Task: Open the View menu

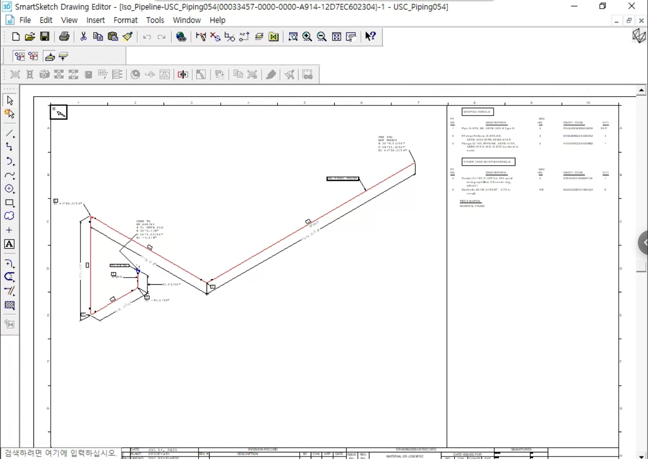Action: tap(69, 20)
